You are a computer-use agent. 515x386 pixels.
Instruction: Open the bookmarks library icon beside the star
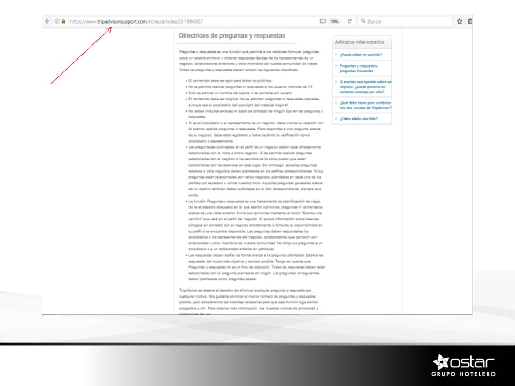[470, 21]
